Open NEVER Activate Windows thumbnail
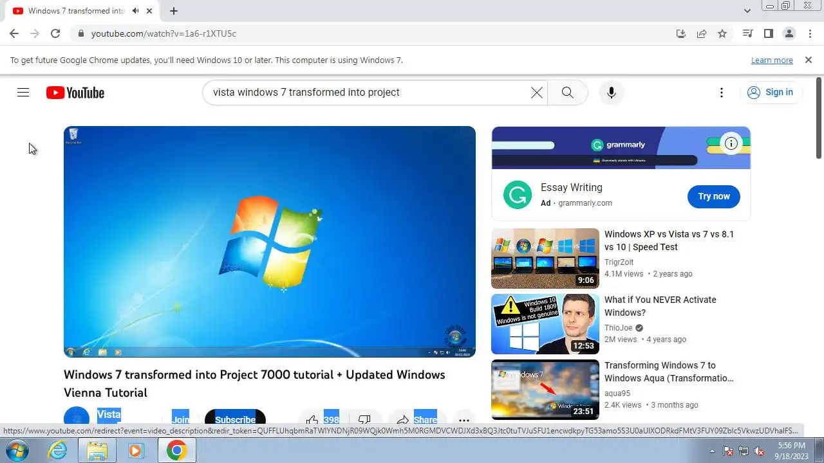Image resolution: width=824 pixels, height=463 pixels. coord(545,324)
